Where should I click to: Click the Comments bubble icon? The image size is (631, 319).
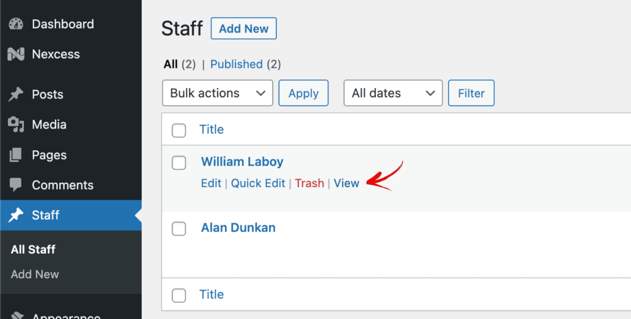tap(15, 185)
